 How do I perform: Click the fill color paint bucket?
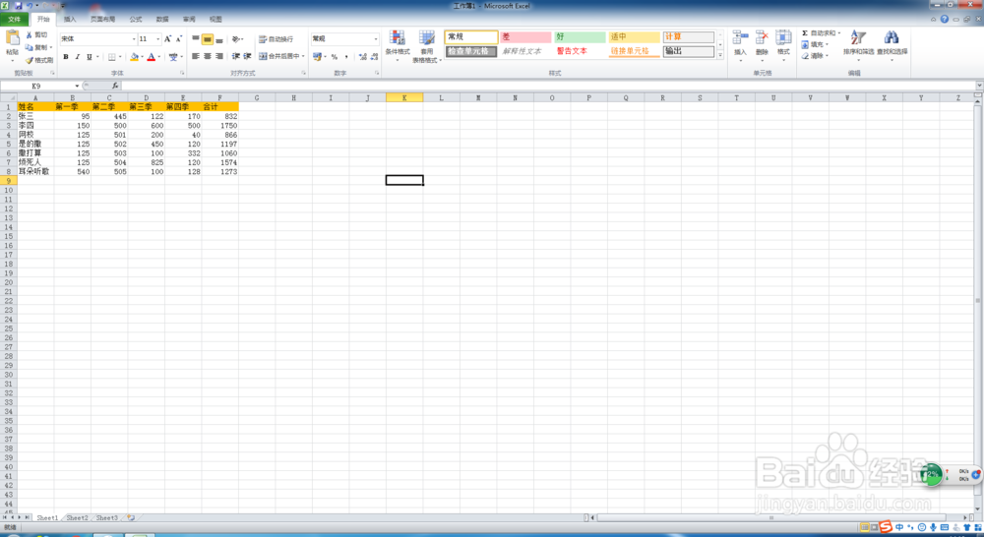click(133, 57)
